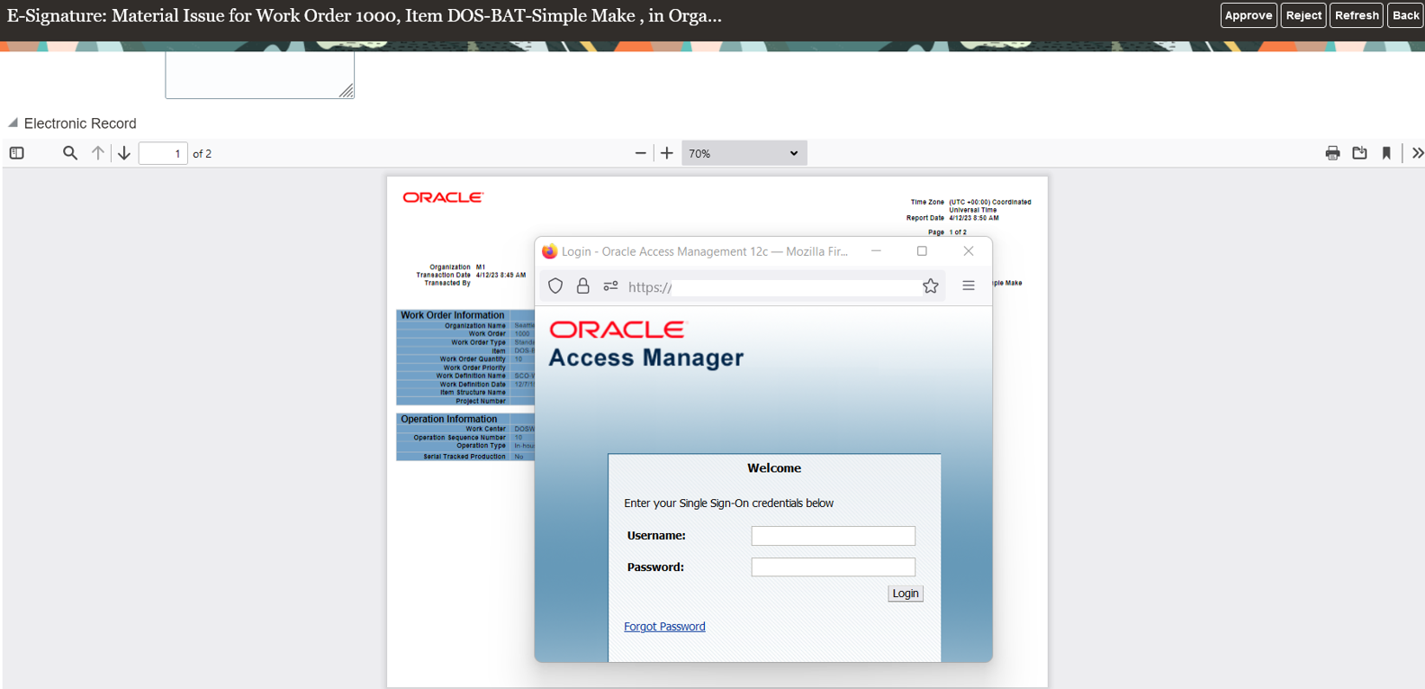Zoom in with the plus icon
The height and width of the screenshot is (689, 1425).
click(666, 153)
